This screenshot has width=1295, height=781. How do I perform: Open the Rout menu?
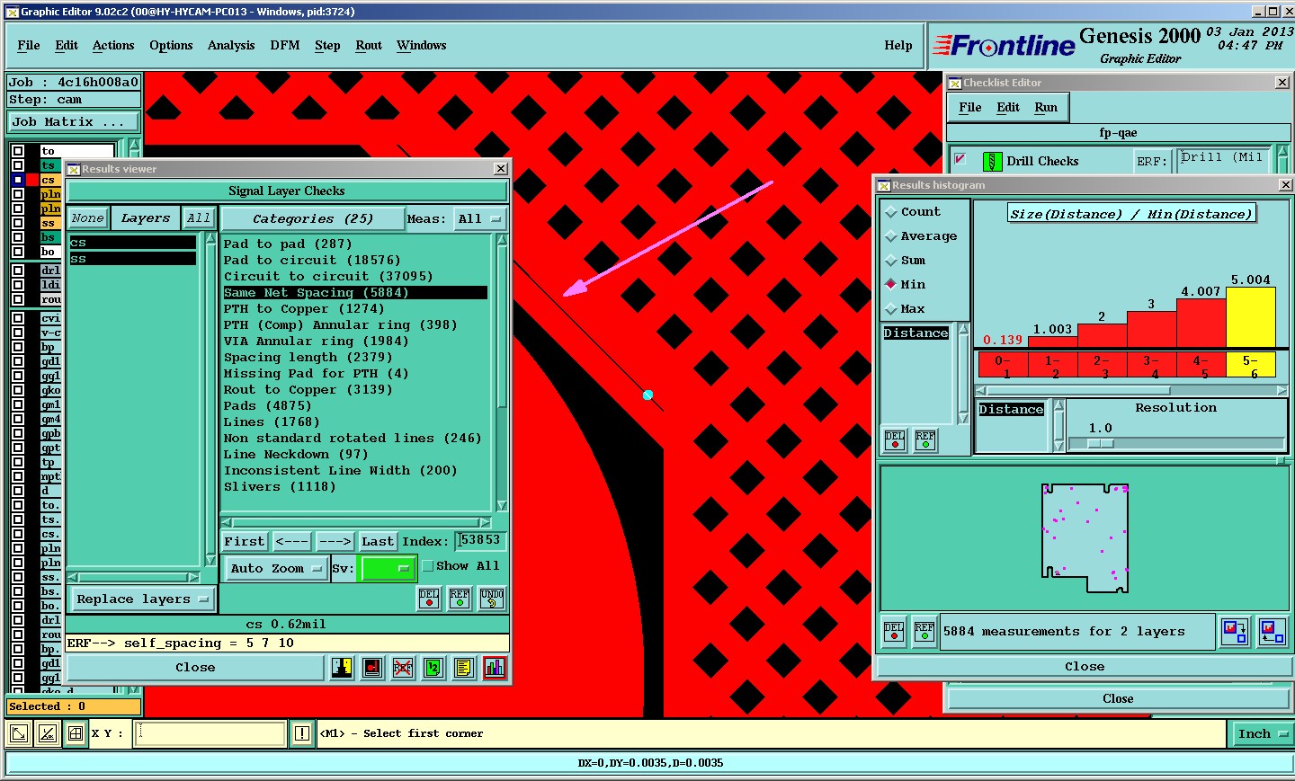[x=369, y=45]
